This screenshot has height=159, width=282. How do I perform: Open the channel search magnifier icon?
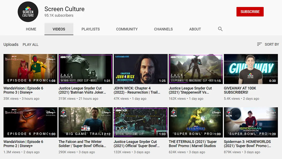point(220,29)
